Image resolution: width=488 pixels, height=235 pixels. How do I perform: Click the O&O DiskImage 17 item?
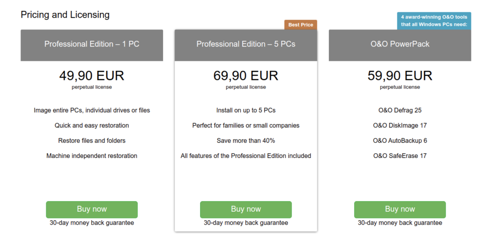(400, 126)
